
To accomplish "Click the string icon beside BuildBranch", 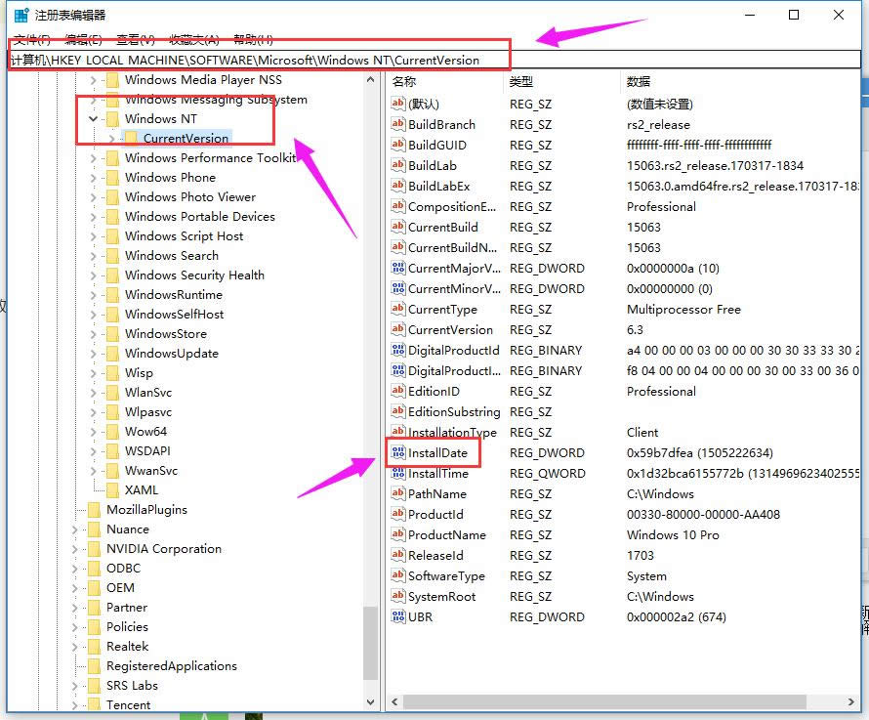I will 397,125.
